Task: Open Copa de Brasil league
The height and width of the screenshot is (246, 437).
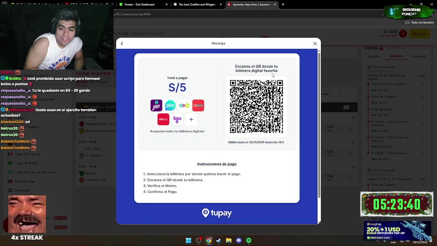Action: click(26, 163)
